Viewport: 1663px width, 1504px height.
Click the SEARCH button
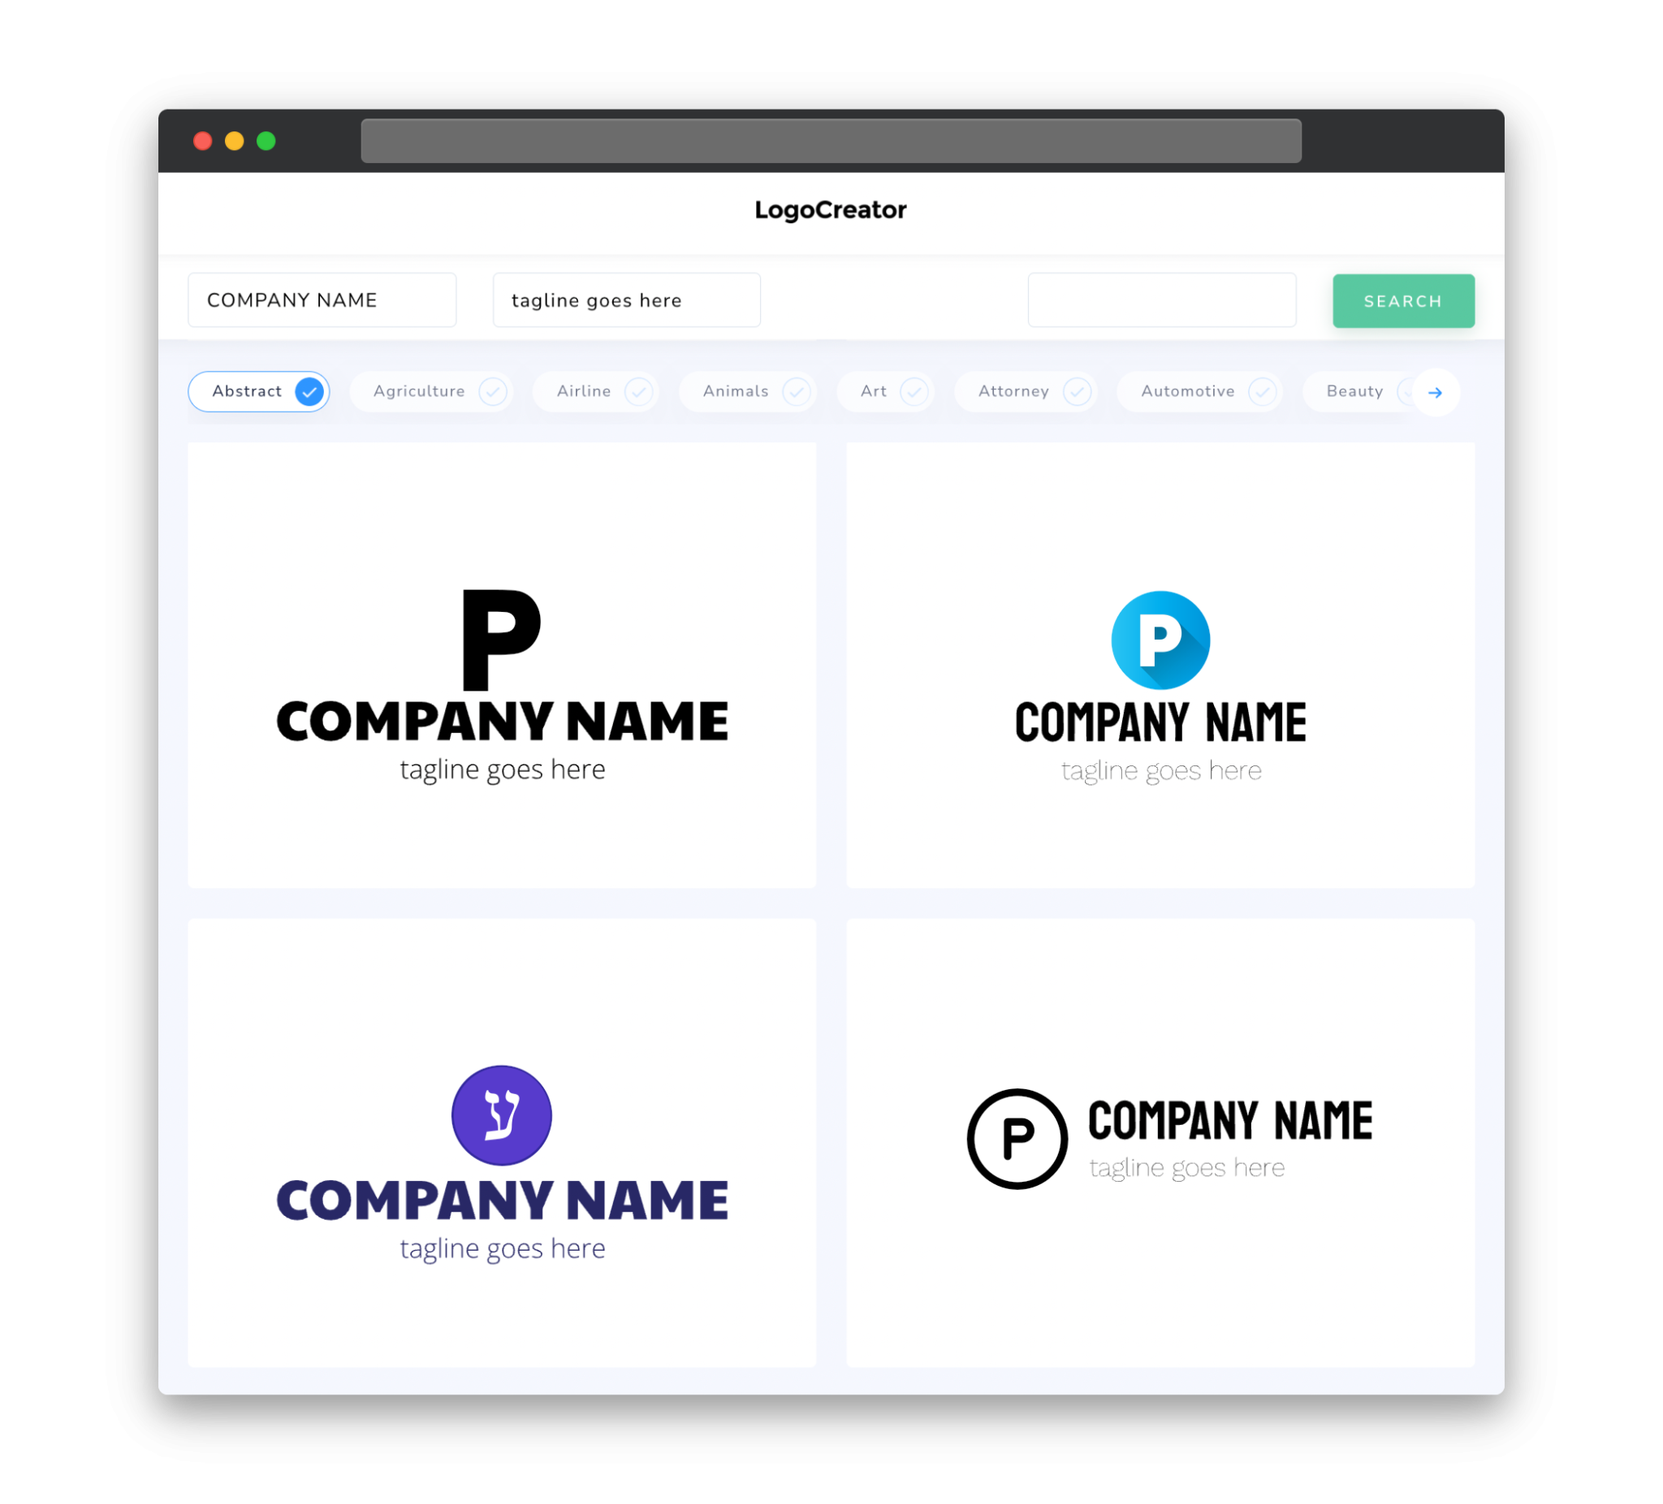tap(1401, 300)
